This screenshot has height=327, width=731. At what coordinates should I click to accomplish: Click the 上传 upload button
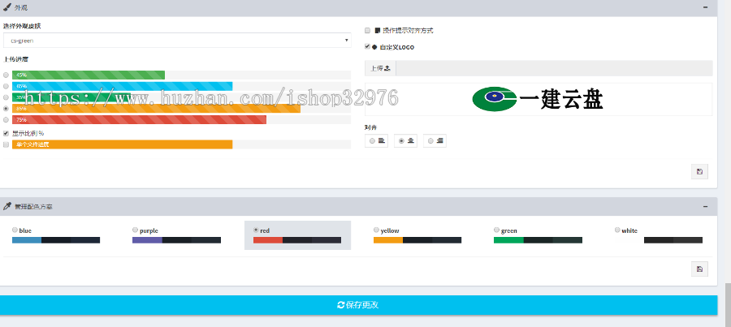(380, 68)
